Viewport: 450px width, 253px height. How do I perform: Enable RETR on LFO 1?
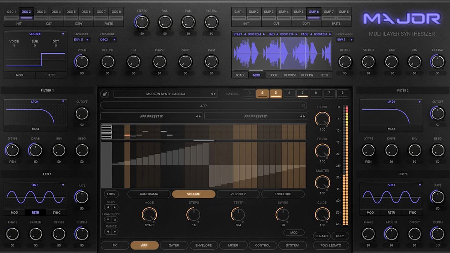[35, 213]
